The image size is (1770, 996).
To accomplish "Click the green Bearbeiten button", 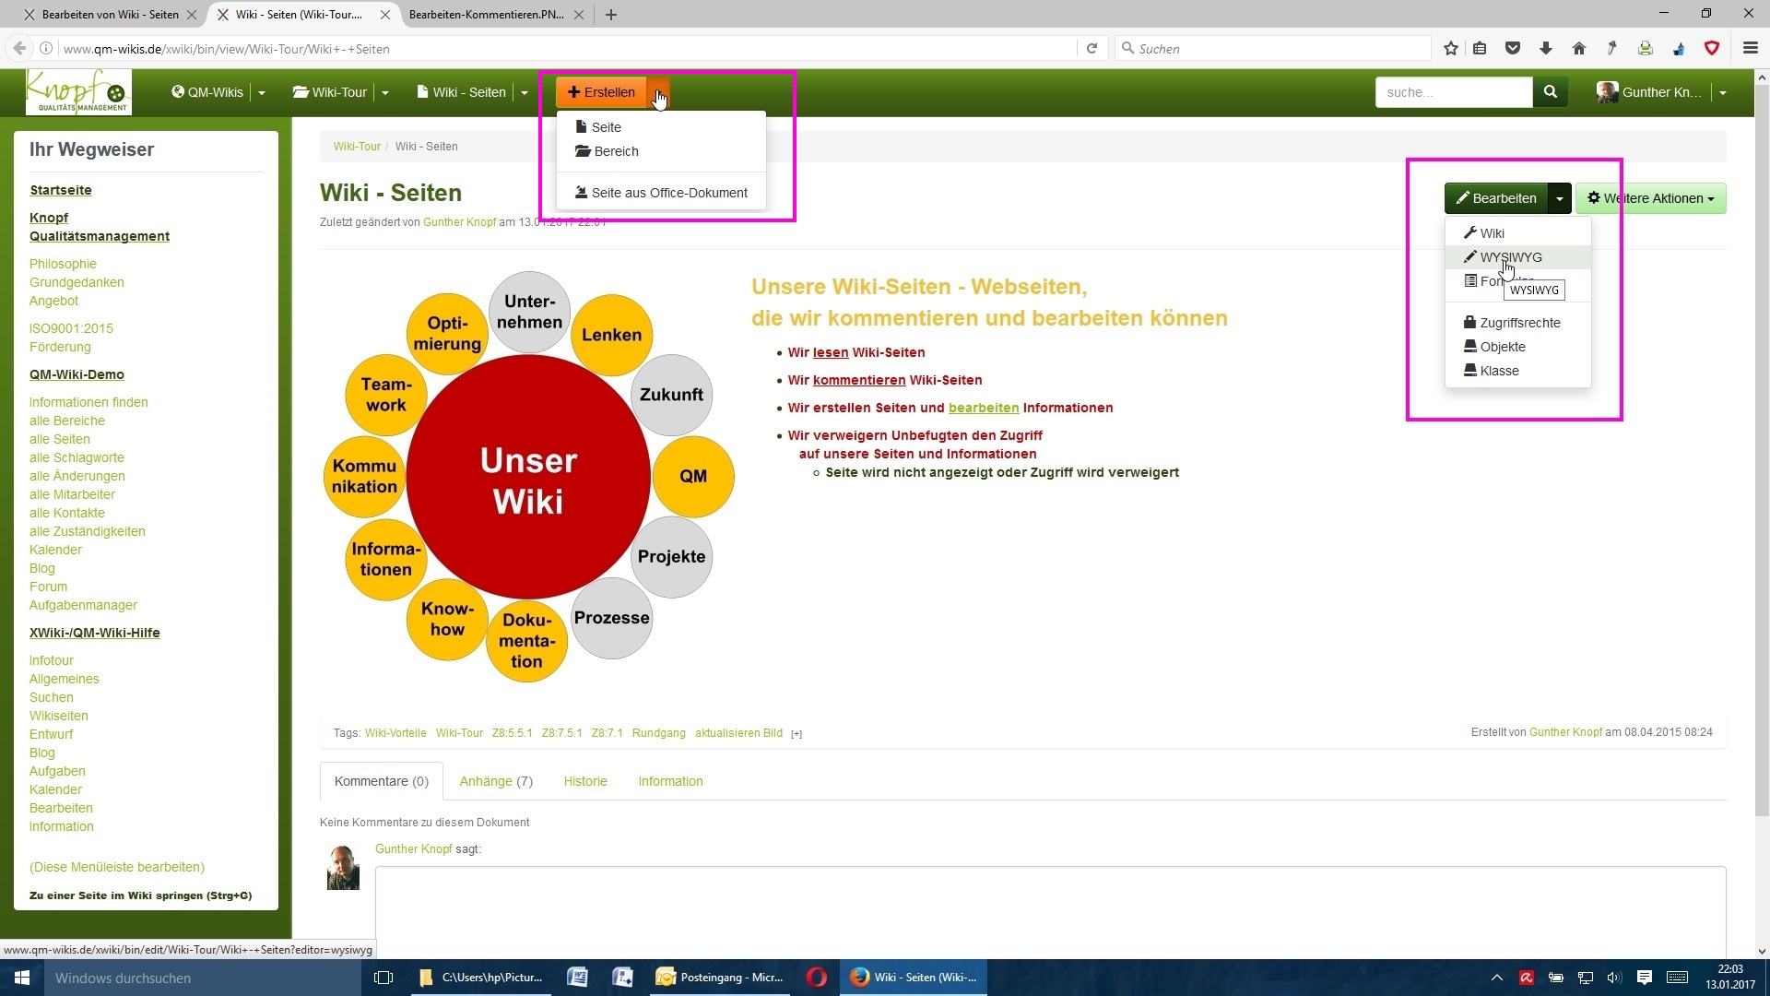I will click(1495, 198).
